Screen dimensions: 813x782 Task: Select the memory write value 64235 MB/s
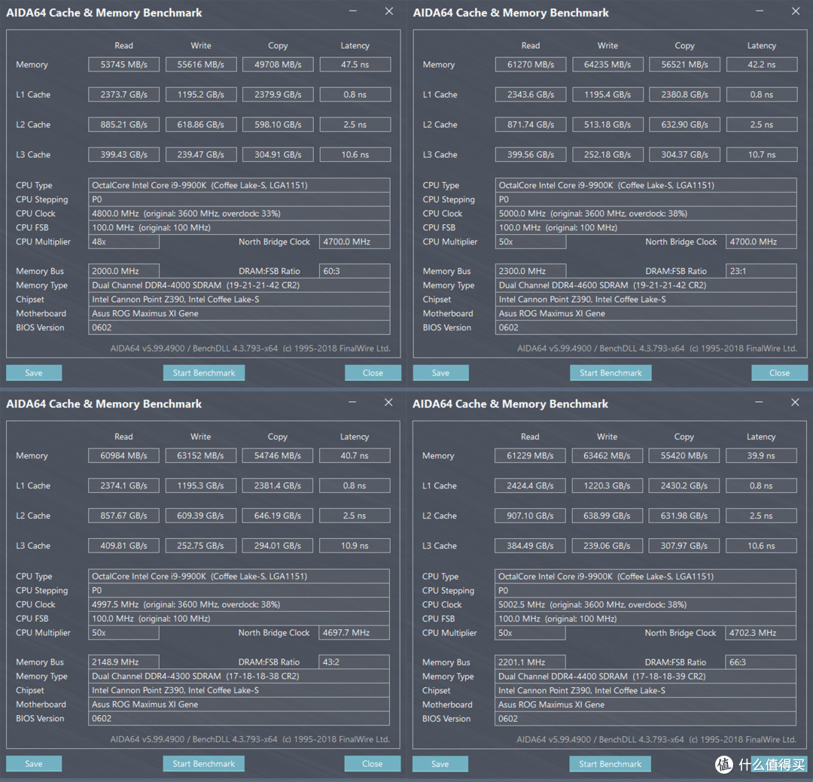[x=607, y=65]
